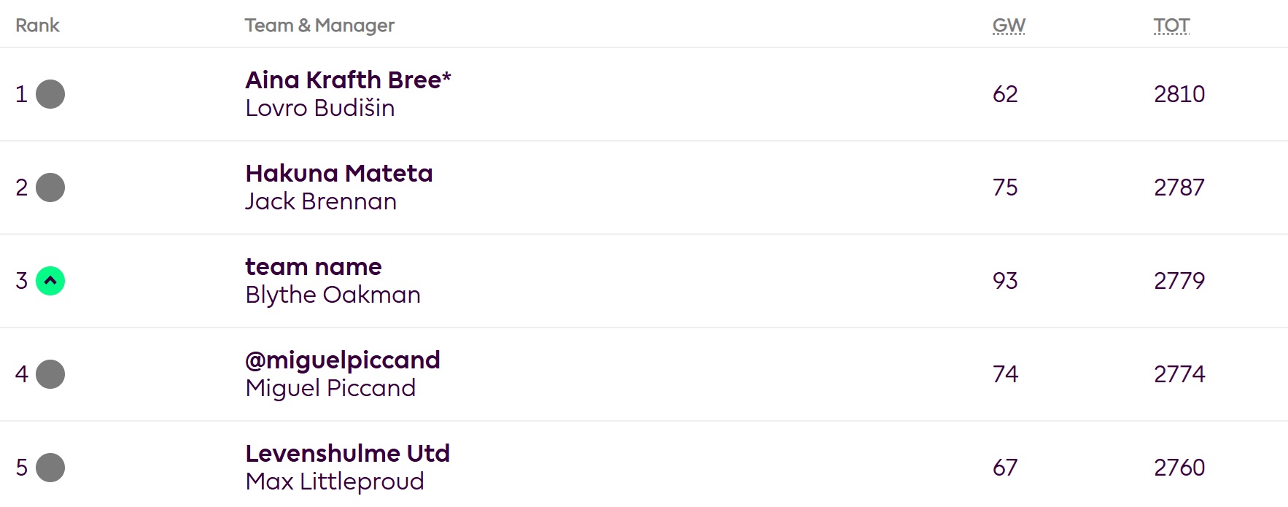
Task: Click the gameweek score 93 for team name
Action: click(x=1006, y=281)
